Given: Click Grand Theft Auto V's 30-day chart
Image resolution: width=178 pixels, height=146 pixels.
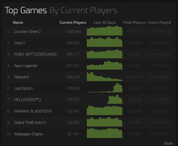Looking at the screenshot, I should [105, 122].
